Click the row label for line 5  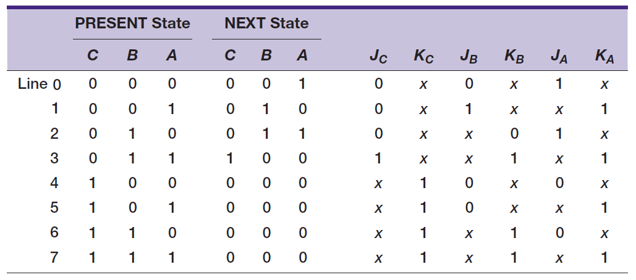[x=54, y=208]
